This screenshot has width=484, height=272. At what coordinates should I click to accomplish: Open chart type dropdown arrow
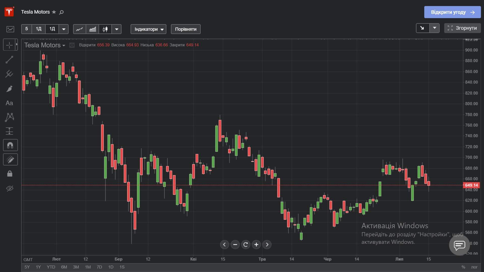[116, 29]
